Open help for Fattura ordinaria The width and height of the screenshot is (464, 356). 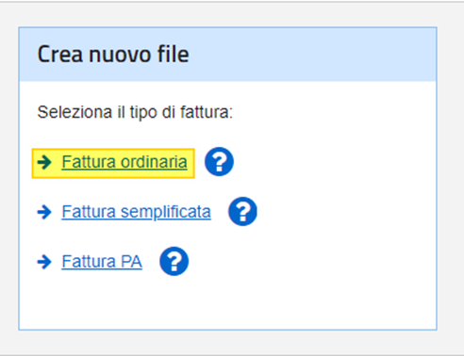219,162
